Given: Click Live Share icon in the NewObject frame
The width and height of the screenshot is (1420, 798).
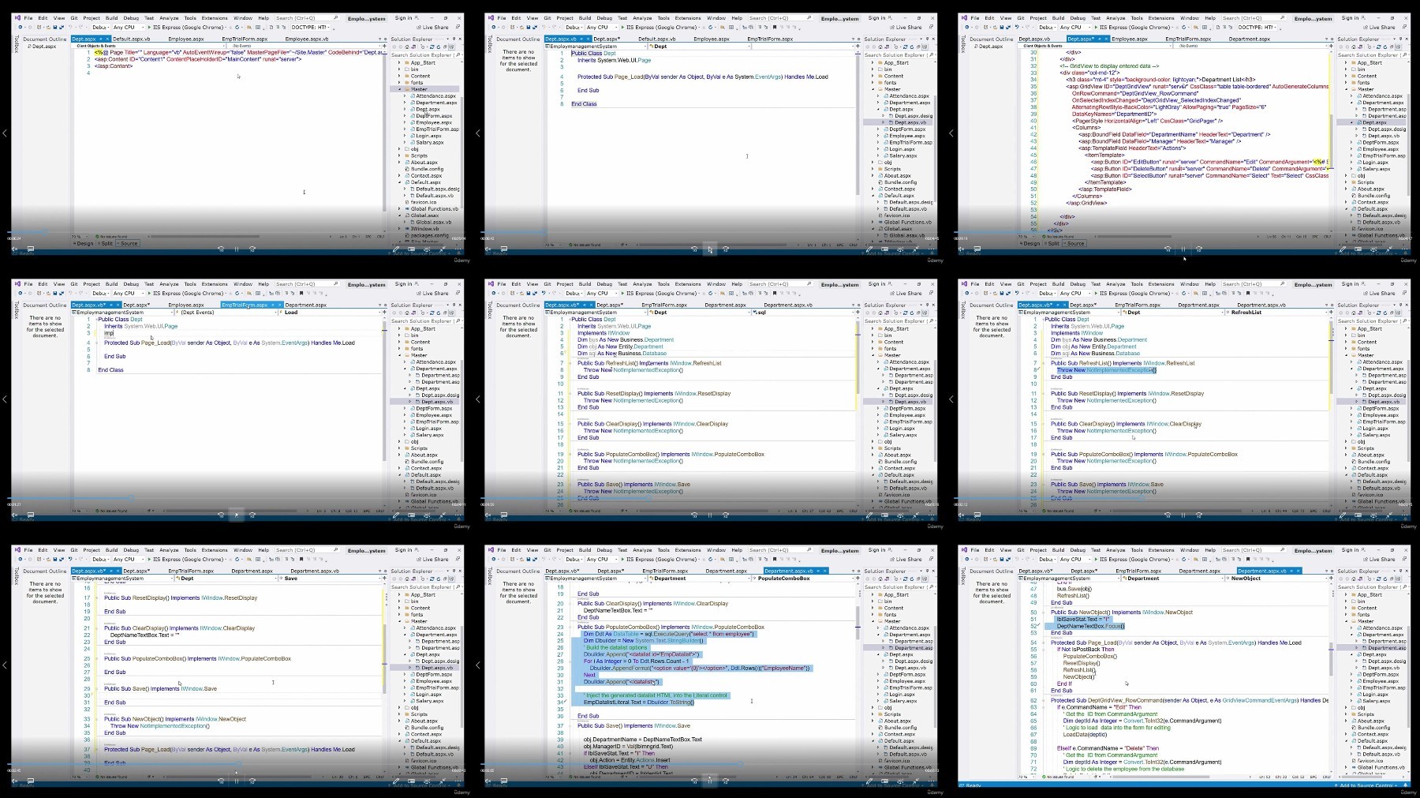Looking at the screenshot, I should click(x=1365, y=560).
